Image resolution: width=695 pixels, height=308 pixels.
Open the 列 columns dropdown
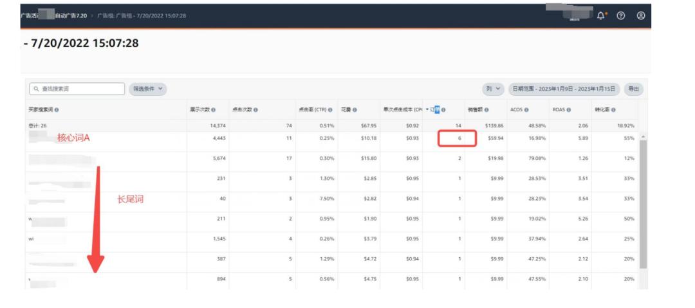coord(494,89)
